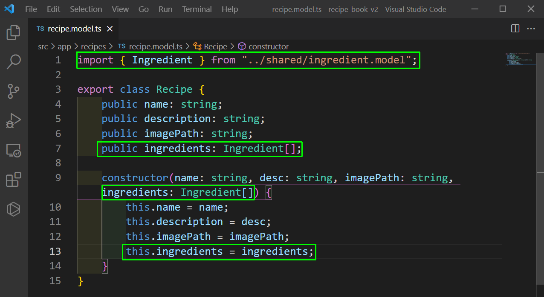Click "this.name = name;" on line 10
This screenshot has width=544, height=297.
pyautogui.click(x=177, y=207)
